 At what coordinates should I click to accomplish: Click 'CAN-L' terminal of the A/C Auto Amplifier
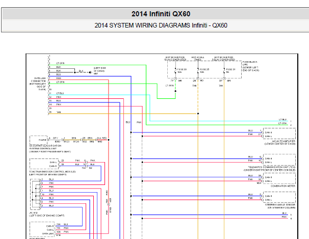pyautogui.click(x=268, y=136)
